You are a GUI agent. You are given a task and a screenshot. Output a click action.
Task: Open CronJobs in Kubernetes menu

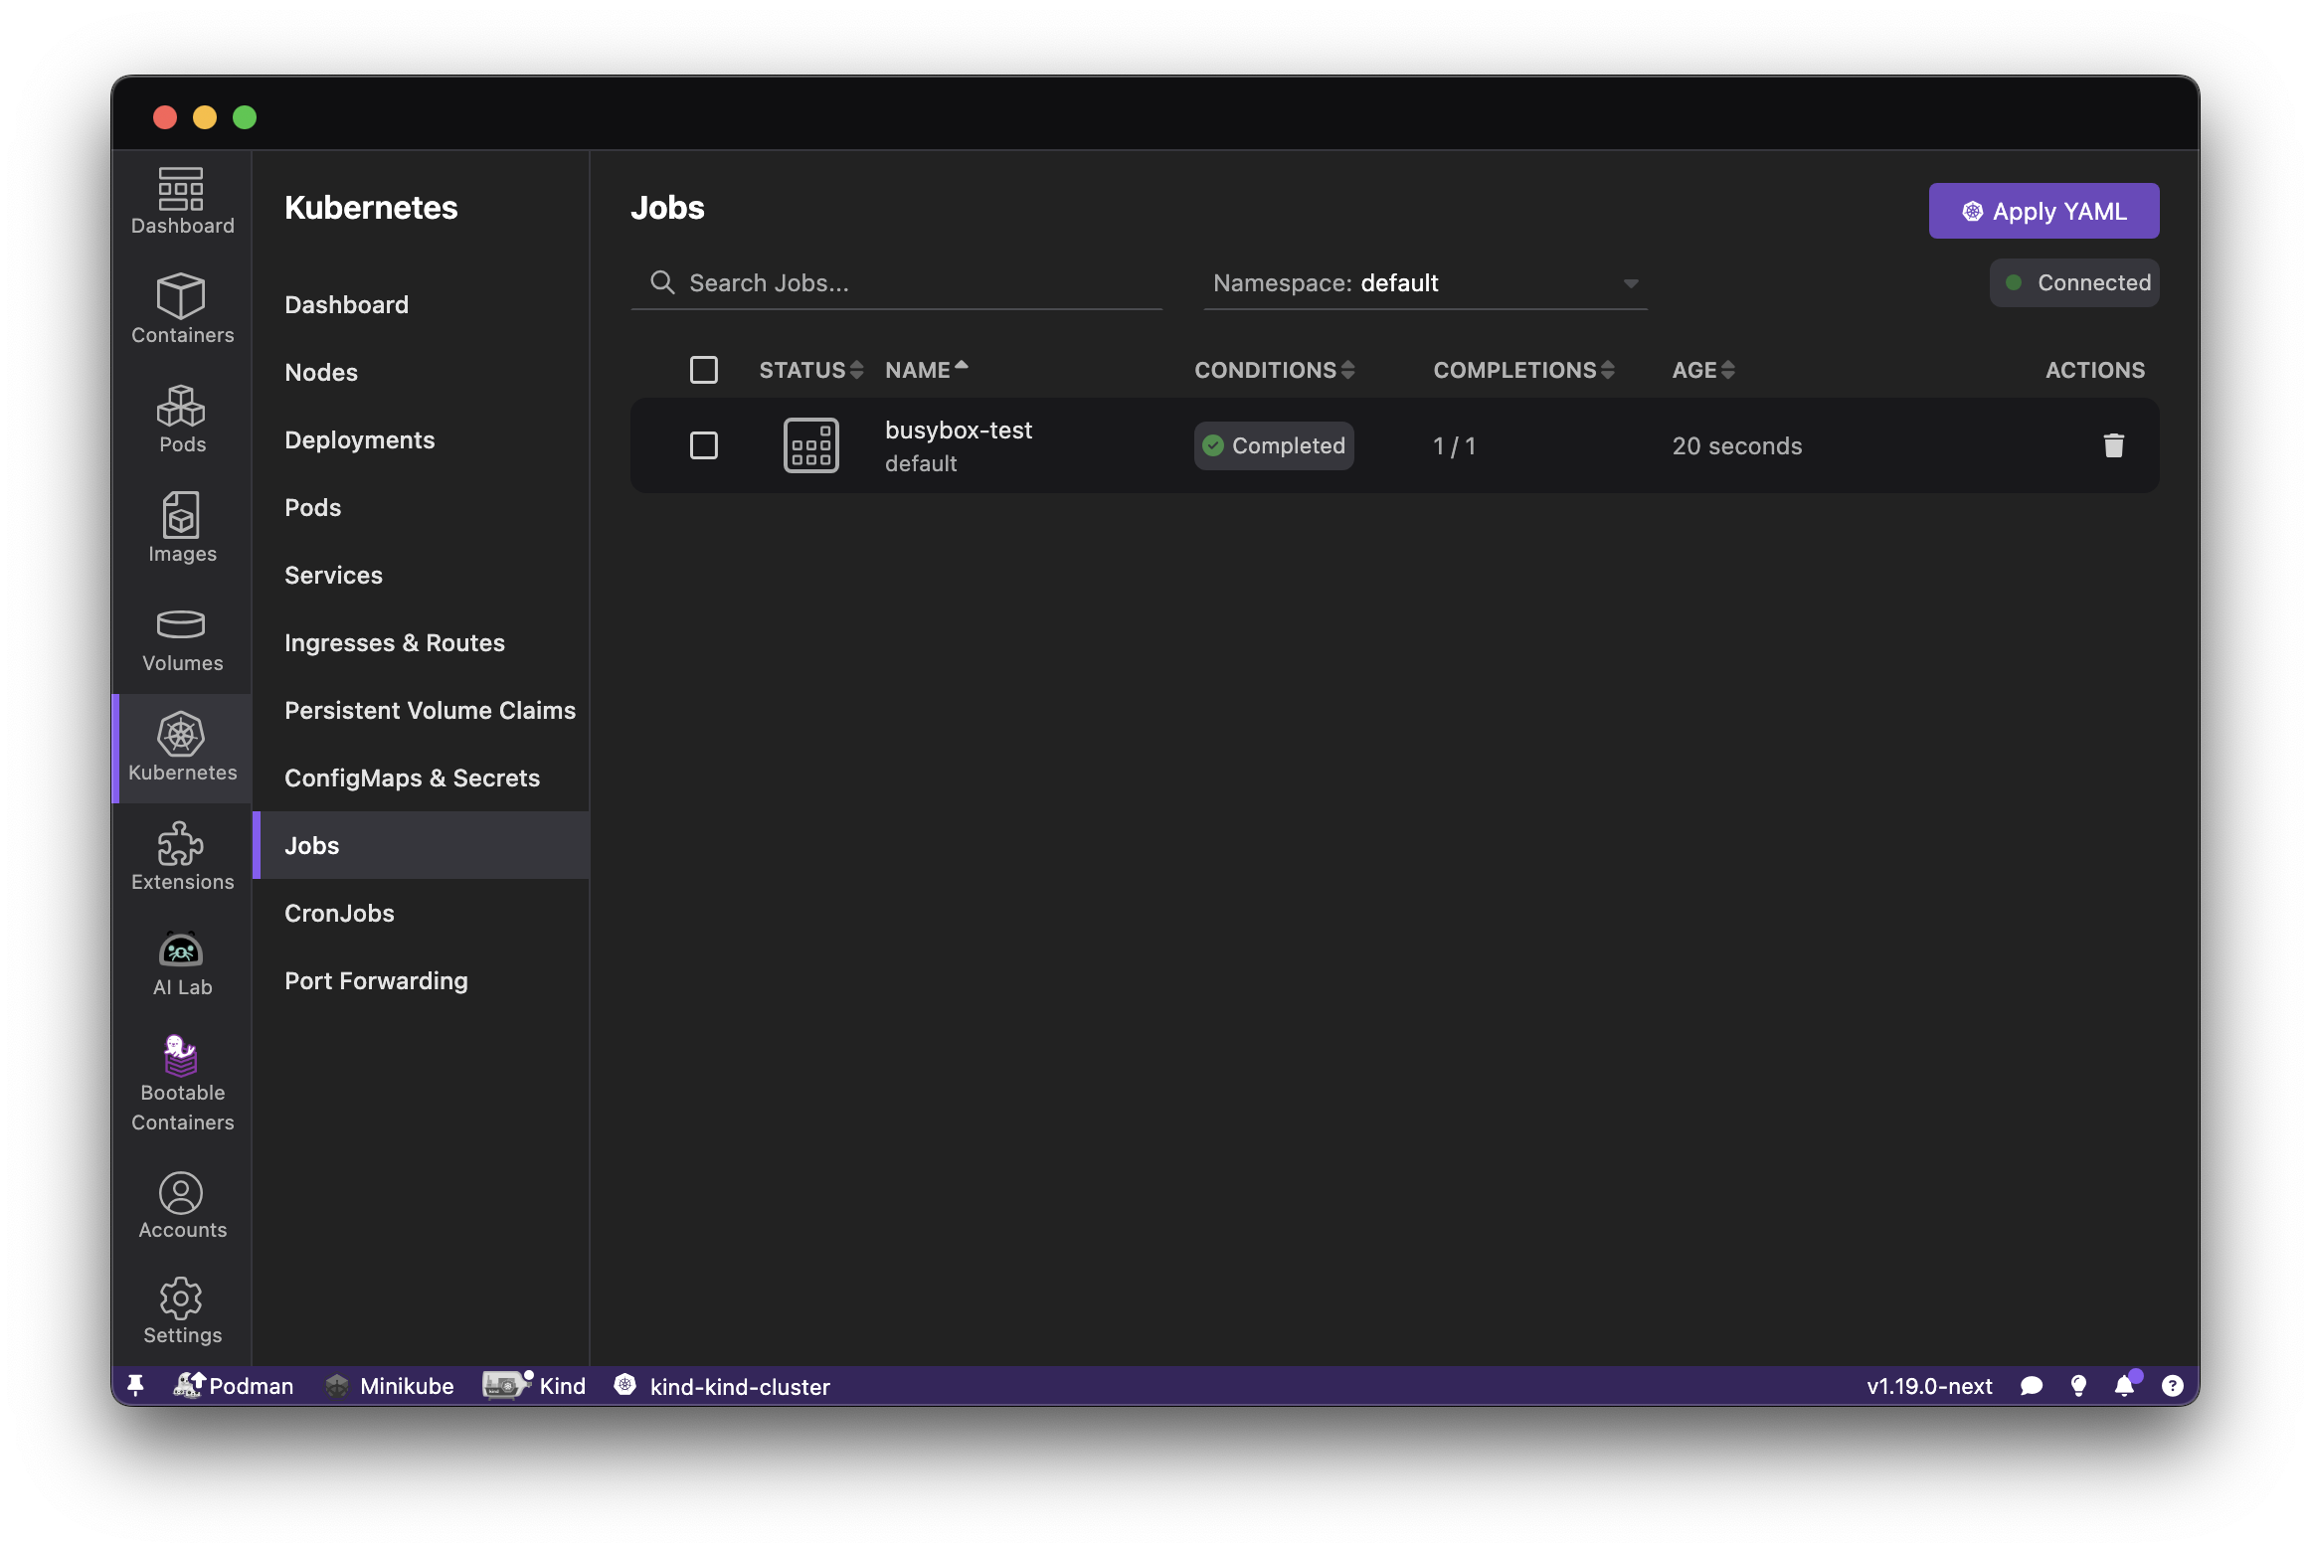[x=339, y=913]
